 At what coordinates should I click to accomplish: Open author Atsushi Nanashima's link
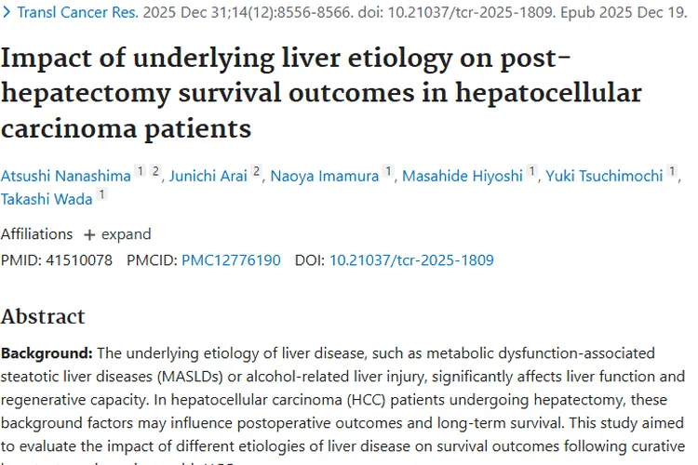point(64,175)
